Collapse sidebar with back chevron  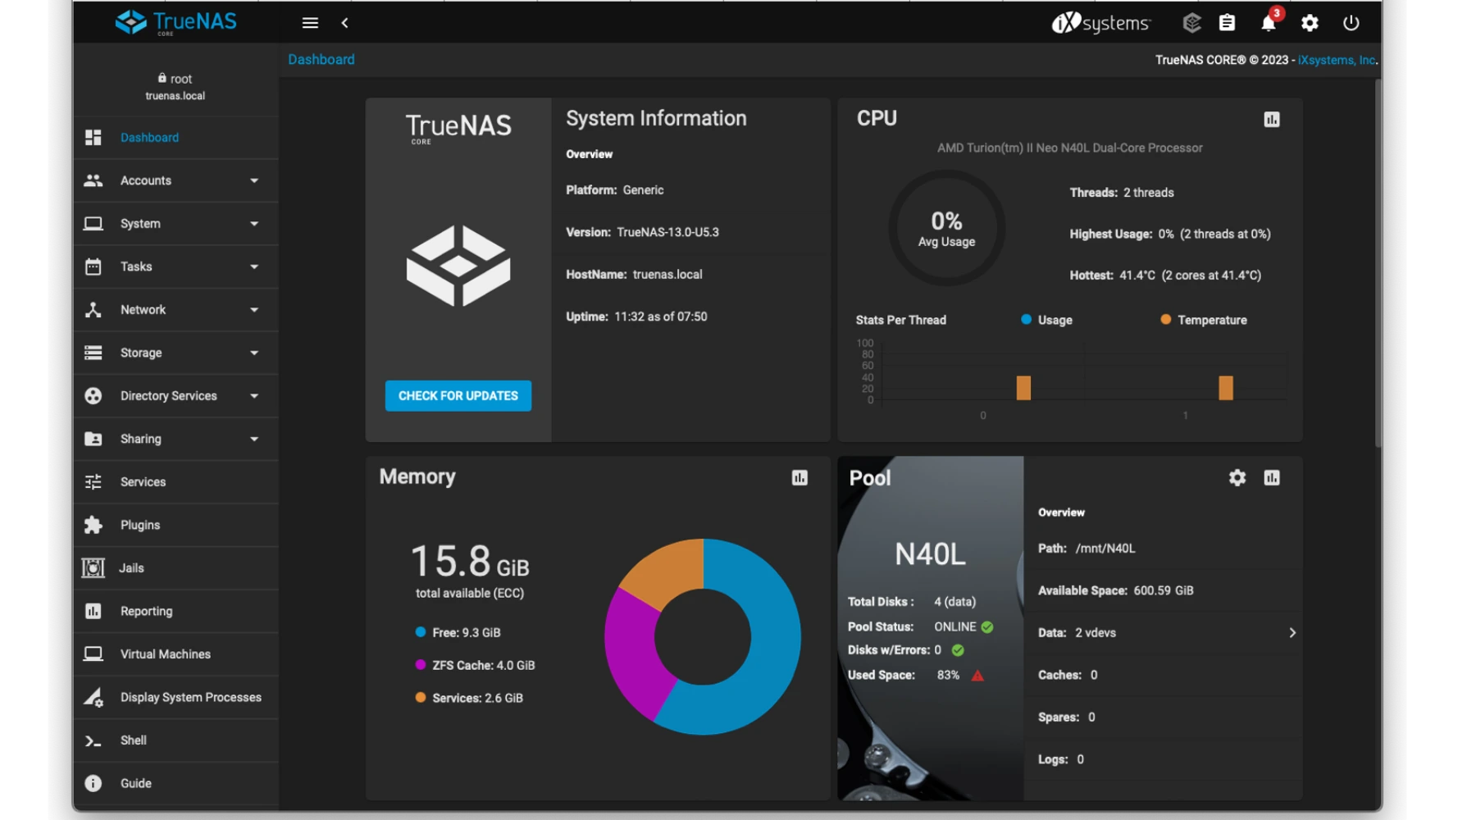(344, 23)
